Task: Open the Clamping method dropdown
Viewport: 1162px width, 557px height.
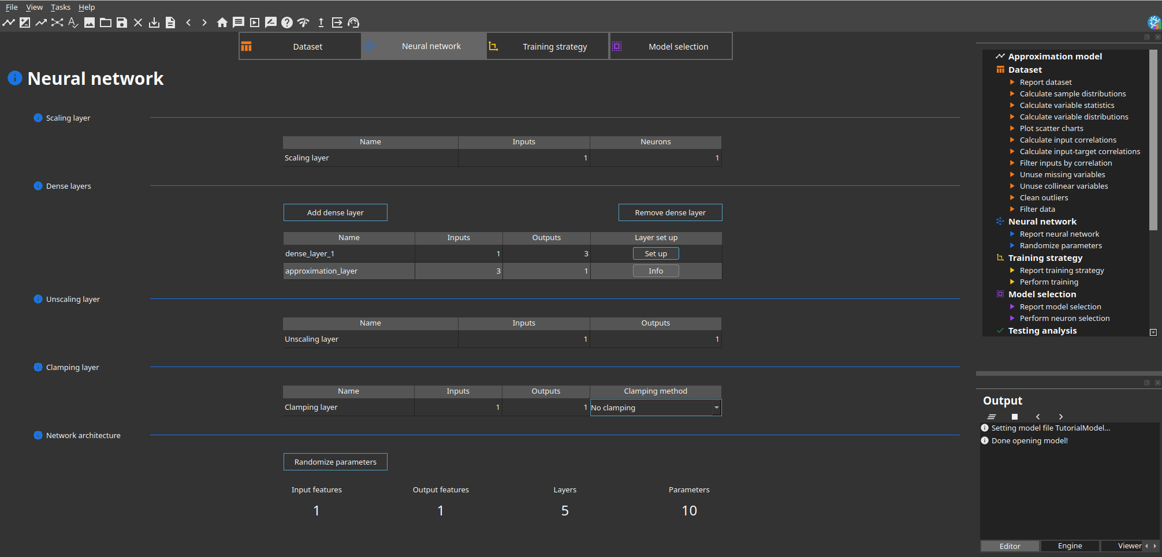Action: 656,408
